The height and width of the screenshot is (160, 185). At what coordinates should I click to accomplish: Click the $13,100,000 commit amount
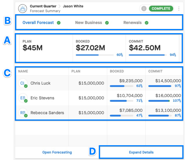click(168, 110)
